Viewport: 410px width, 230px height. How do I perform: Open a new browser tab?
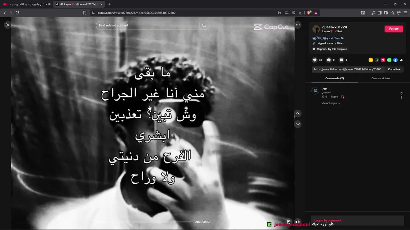tap(109, 4)
